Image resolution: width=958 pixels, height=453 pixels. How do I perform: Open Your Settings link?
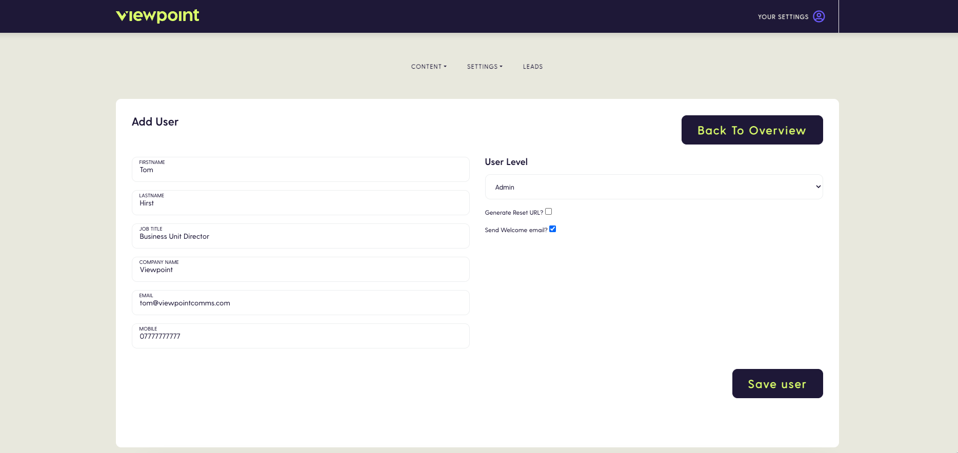783,17
